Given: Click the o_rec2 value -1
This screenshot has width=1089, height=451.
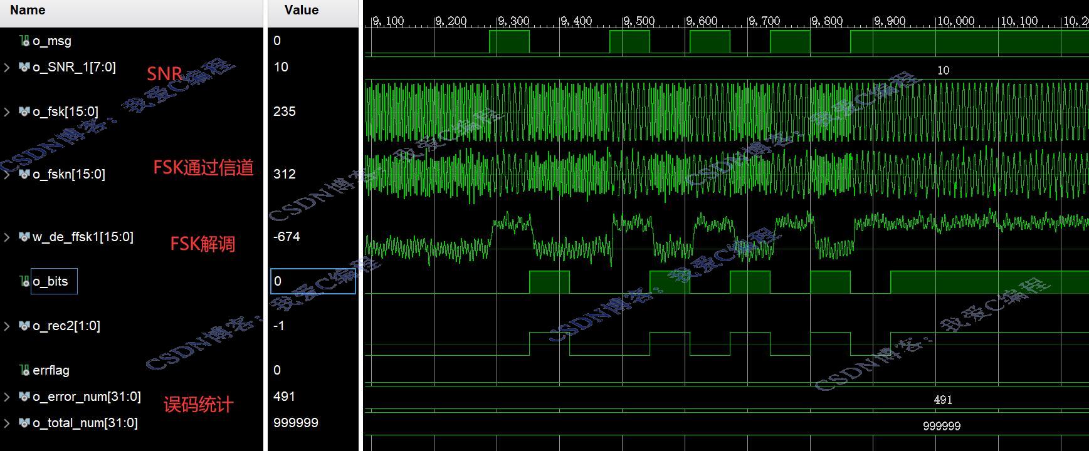Looking at the screenshot, I should coord(279,326).
